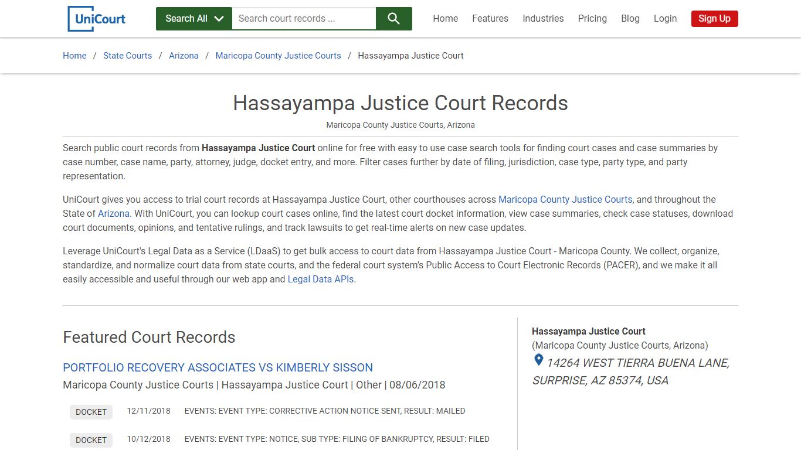This screenshot has height=450, width=801.
Task: Click the map pin location icon
Action: 539,360
